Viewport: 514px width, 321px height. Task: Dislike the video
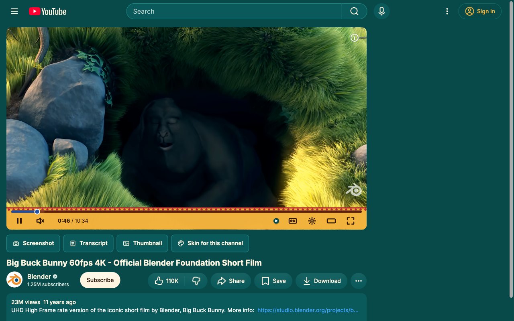tap(196, 281)
